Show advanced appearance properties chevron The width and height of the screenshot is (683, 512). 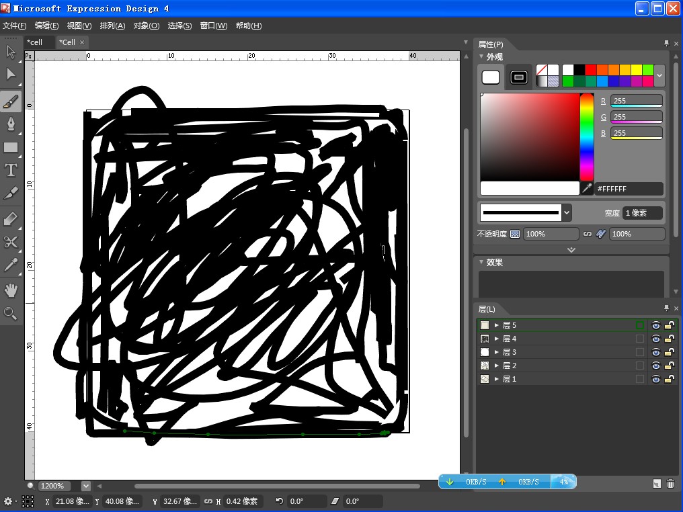571,250
